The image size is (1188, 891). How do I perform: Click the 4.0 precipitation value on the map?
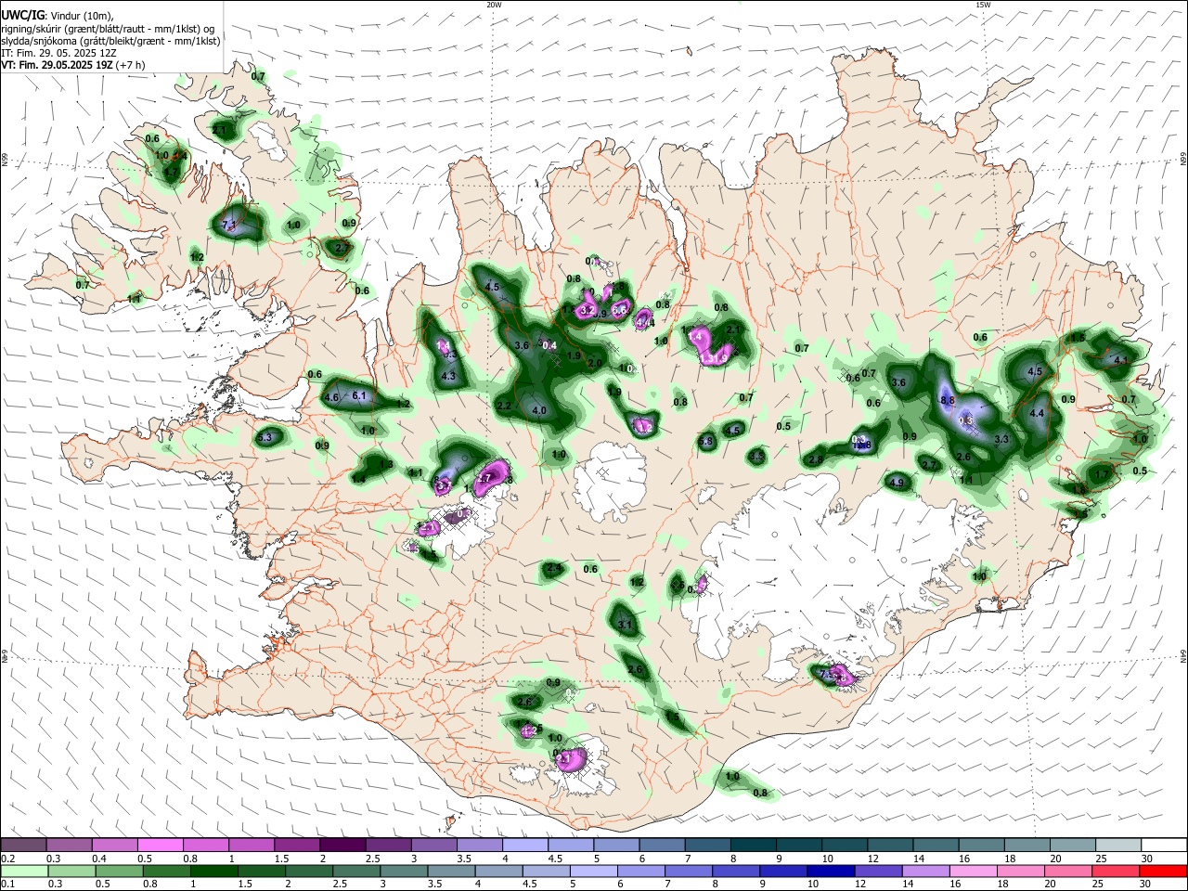(539, 410)
